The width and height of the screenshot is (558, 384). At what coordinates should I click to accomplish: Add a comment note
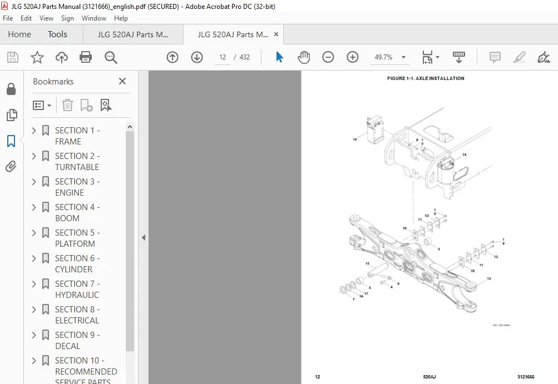tap(495, 57)
